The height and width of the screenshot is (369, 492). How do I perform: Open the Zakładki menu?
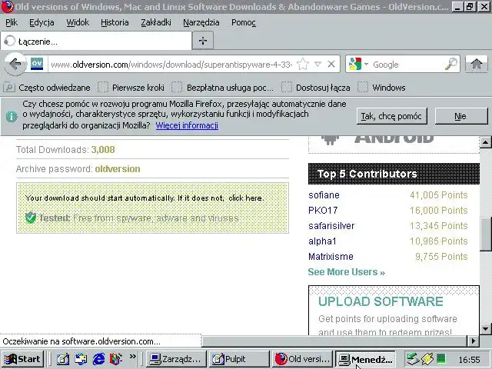pyautogui.click(x=155, y=22)
